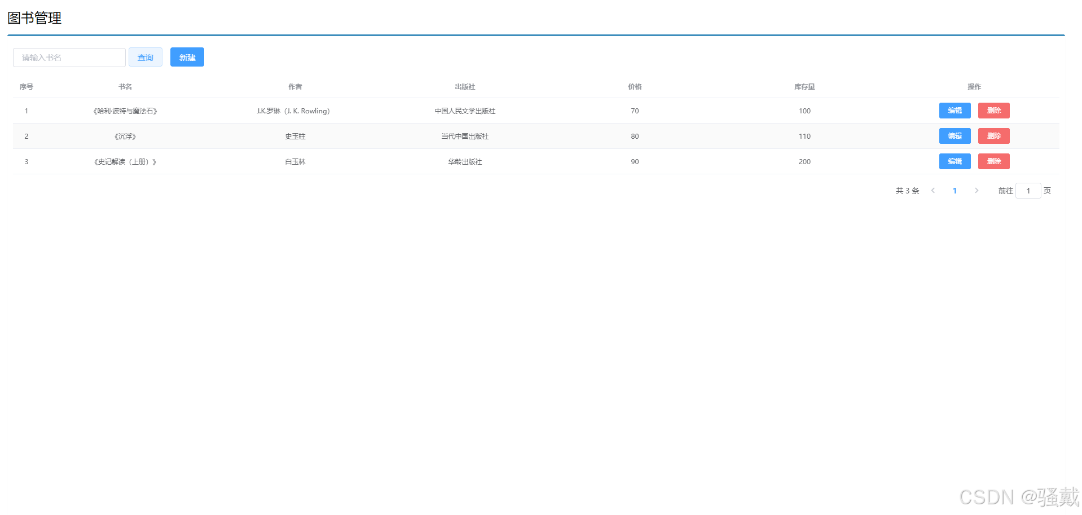Click 删除 for 《史记解读（上册）》
Image resolution: width=1082 pixels, height=515 pixels.
(993, 161)
